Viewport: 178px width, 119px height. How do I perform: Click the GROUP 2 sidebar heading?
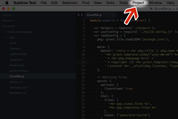pos(8,21)
